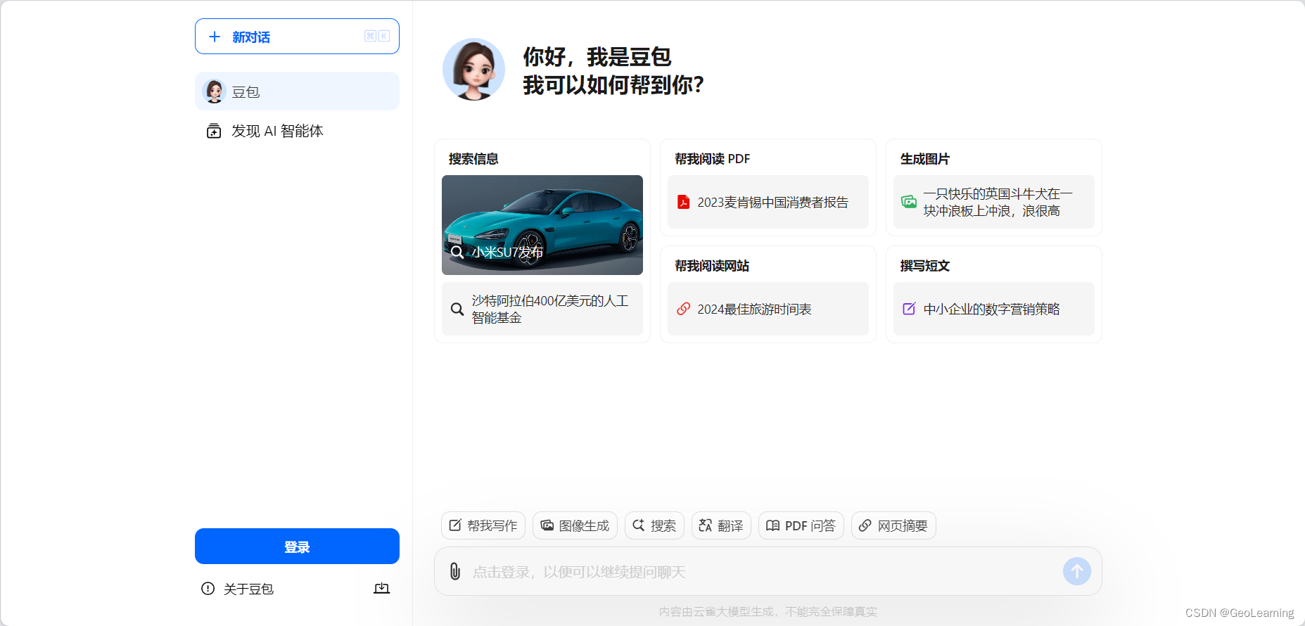This screenshot has height=626, width=1305.
Task: Click the 撰写短文 heading
Action: point(925,266)
